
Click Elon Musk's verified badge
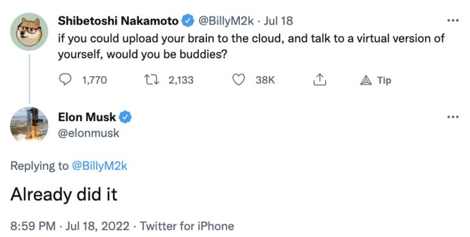click(x=125, y=117)
